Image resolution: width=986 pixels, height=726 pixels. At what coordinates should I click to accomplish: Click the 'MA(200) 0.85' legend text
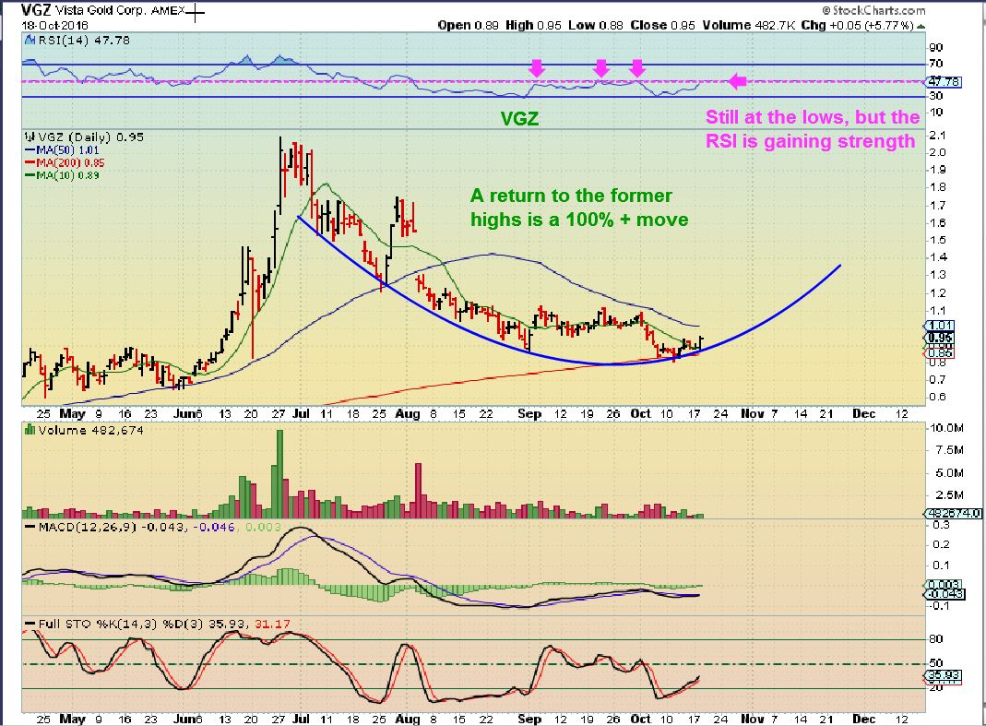pyautogui.click(x=70, y=162)
